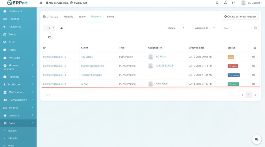Open the chat bubble widget
265x147 pixels.
coord(256,139)
